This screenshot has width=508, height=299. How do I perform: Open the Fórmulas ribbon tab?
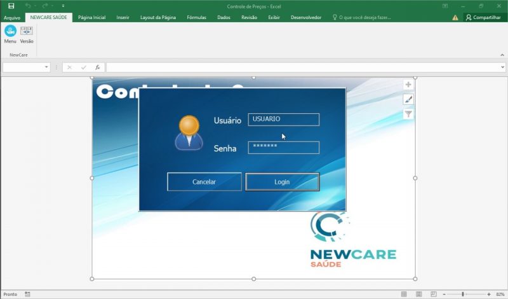[196, 18]
